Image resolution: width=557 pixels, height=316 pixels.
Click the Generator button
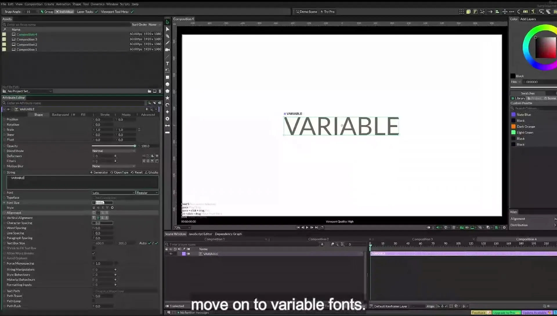99,173
